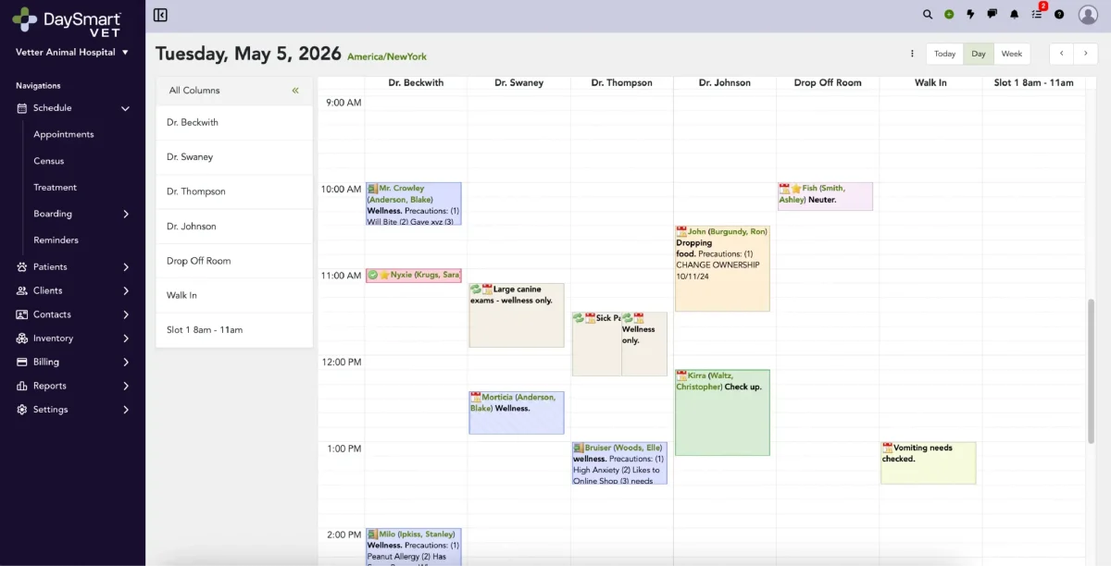
Task: Expand the Reports menu arrow
Action: point(126,386)
